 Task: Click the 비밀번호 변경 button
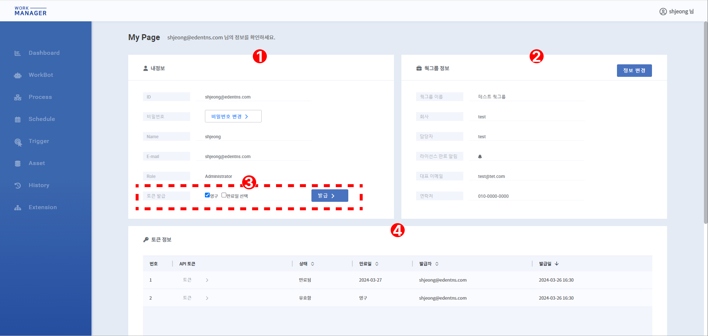point(233,116)
